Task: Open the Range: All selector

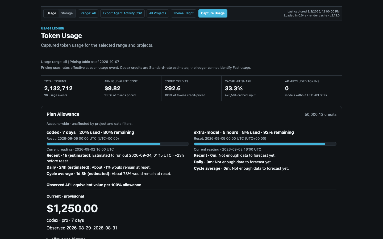Action: (88, 13)
